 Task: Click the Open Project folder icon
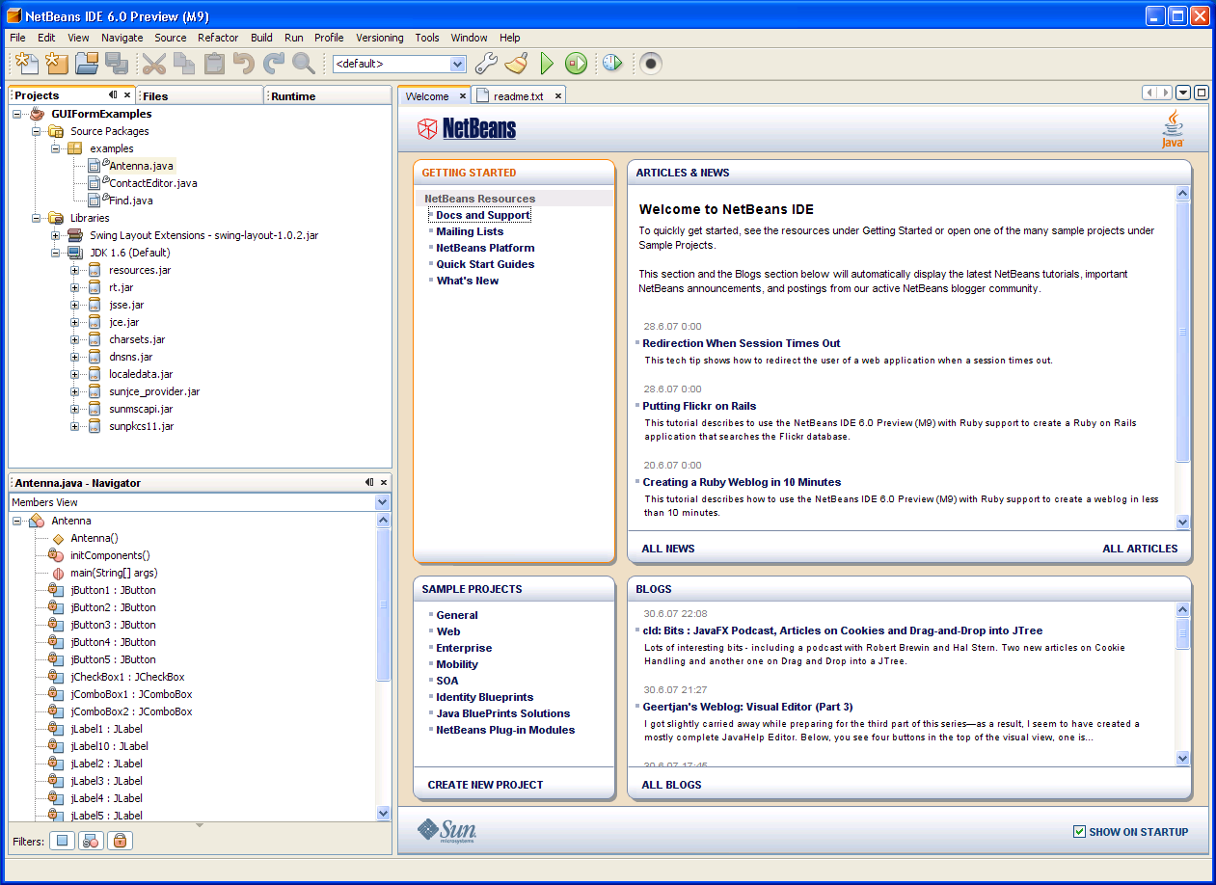[x=87, y=64]
